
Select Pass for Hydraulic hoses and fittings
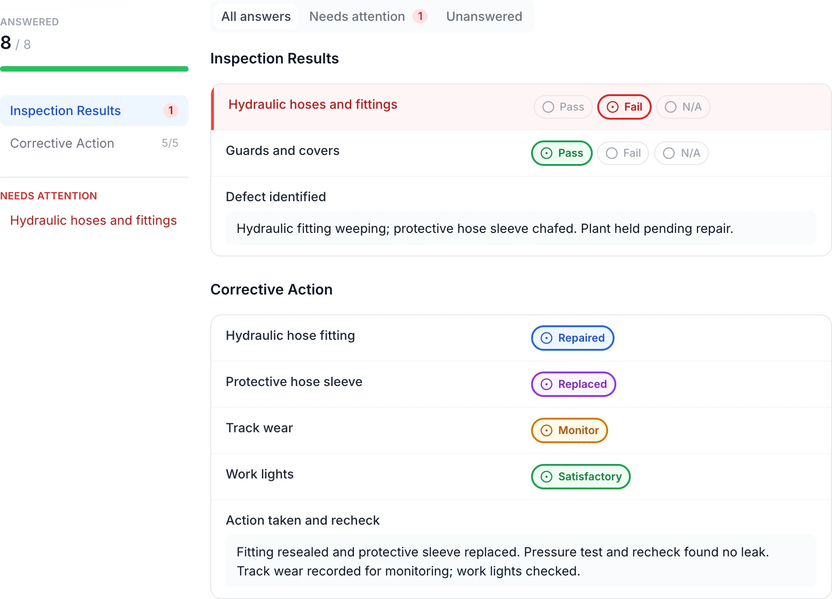pos(563,107)
